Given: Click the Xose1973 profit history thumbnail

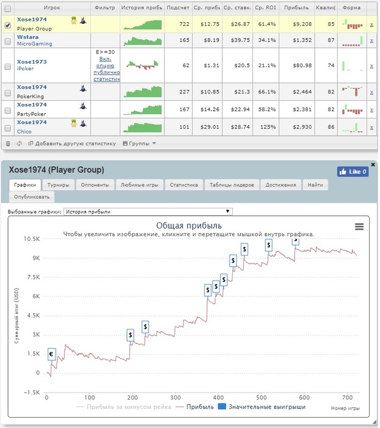Looking at the screenshot, I should 142,65.
